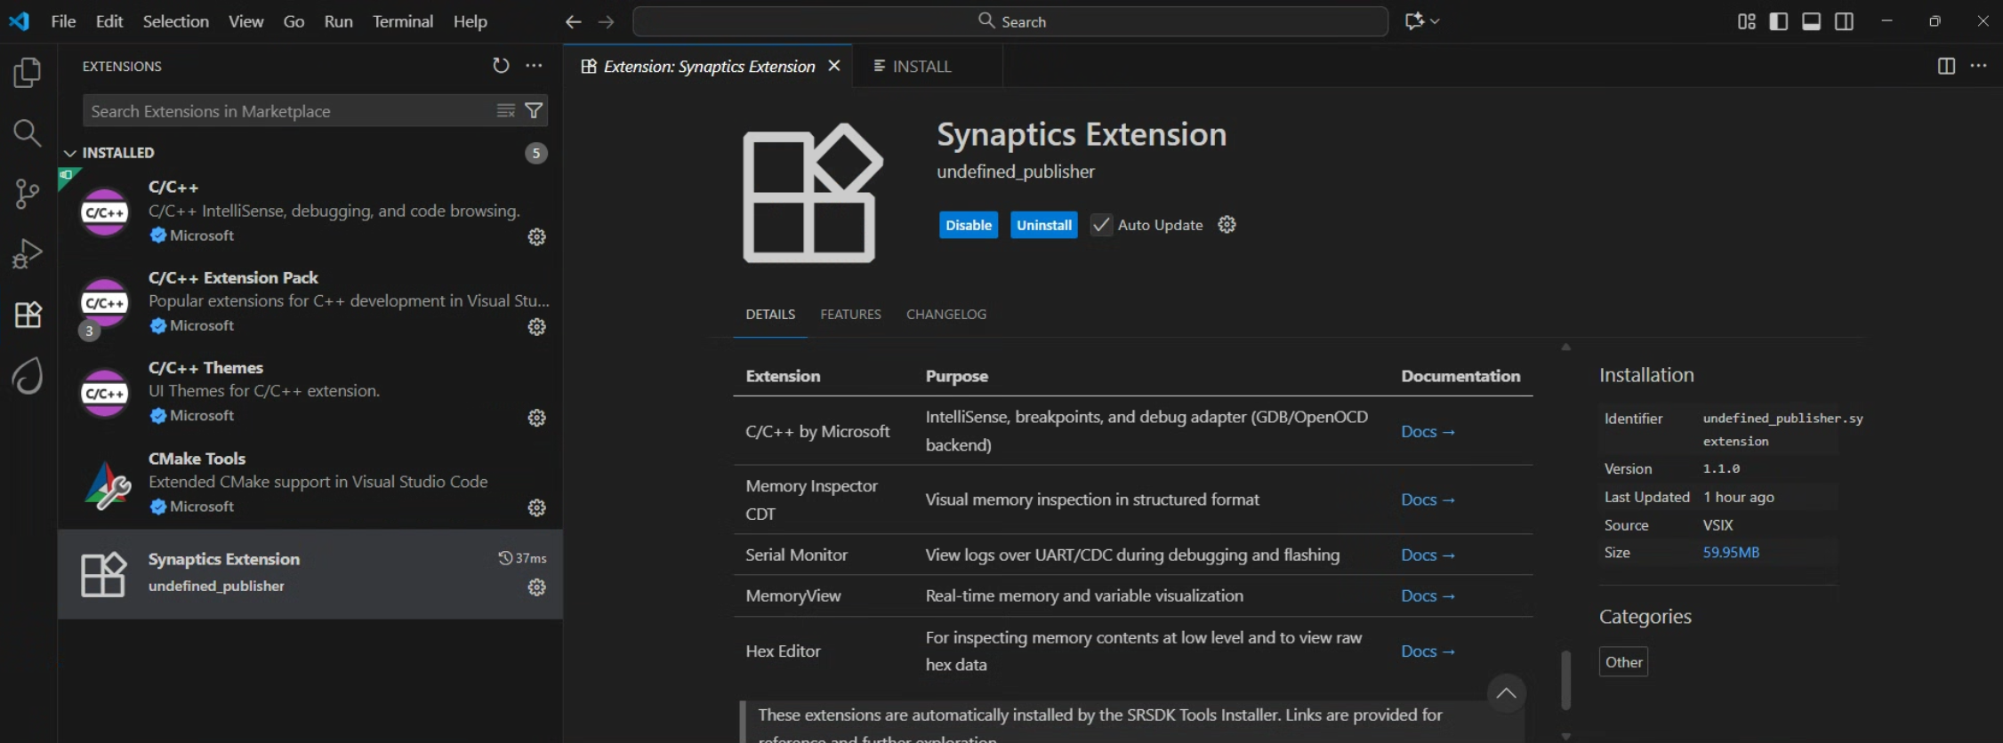Toggle primary side bar visibility

[x=1779, y=21]
